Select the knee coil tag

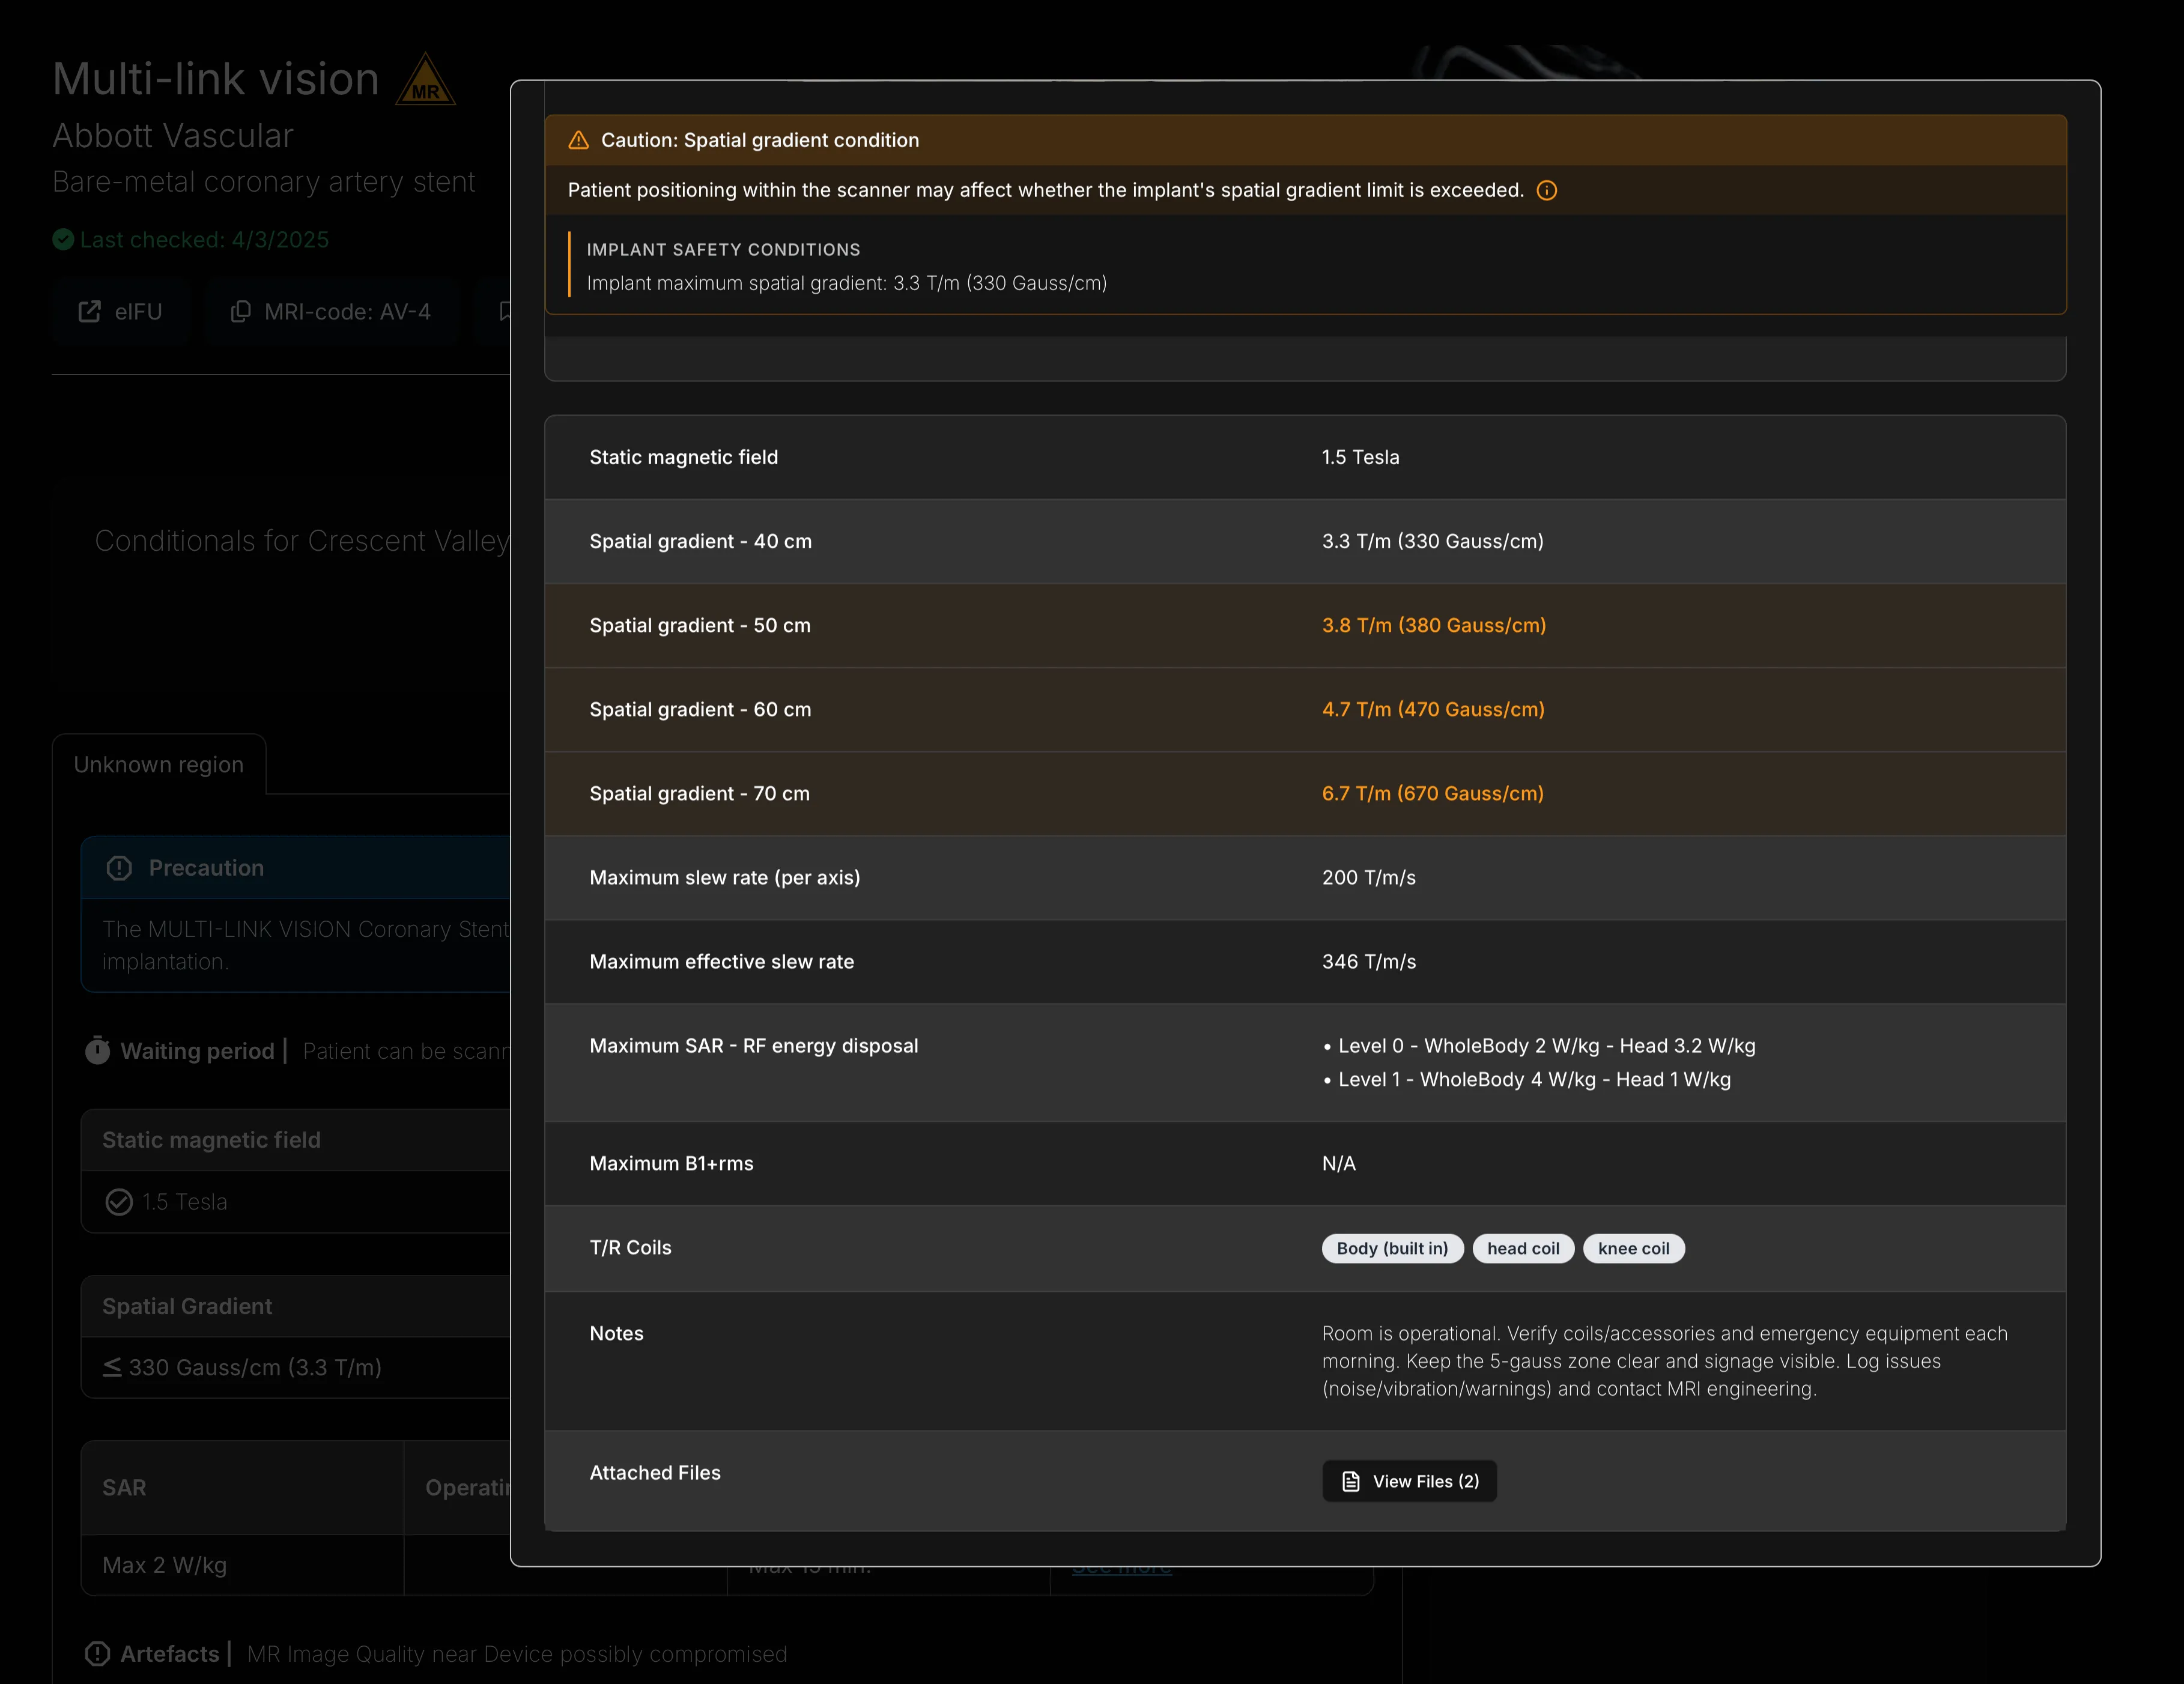1633,1248
